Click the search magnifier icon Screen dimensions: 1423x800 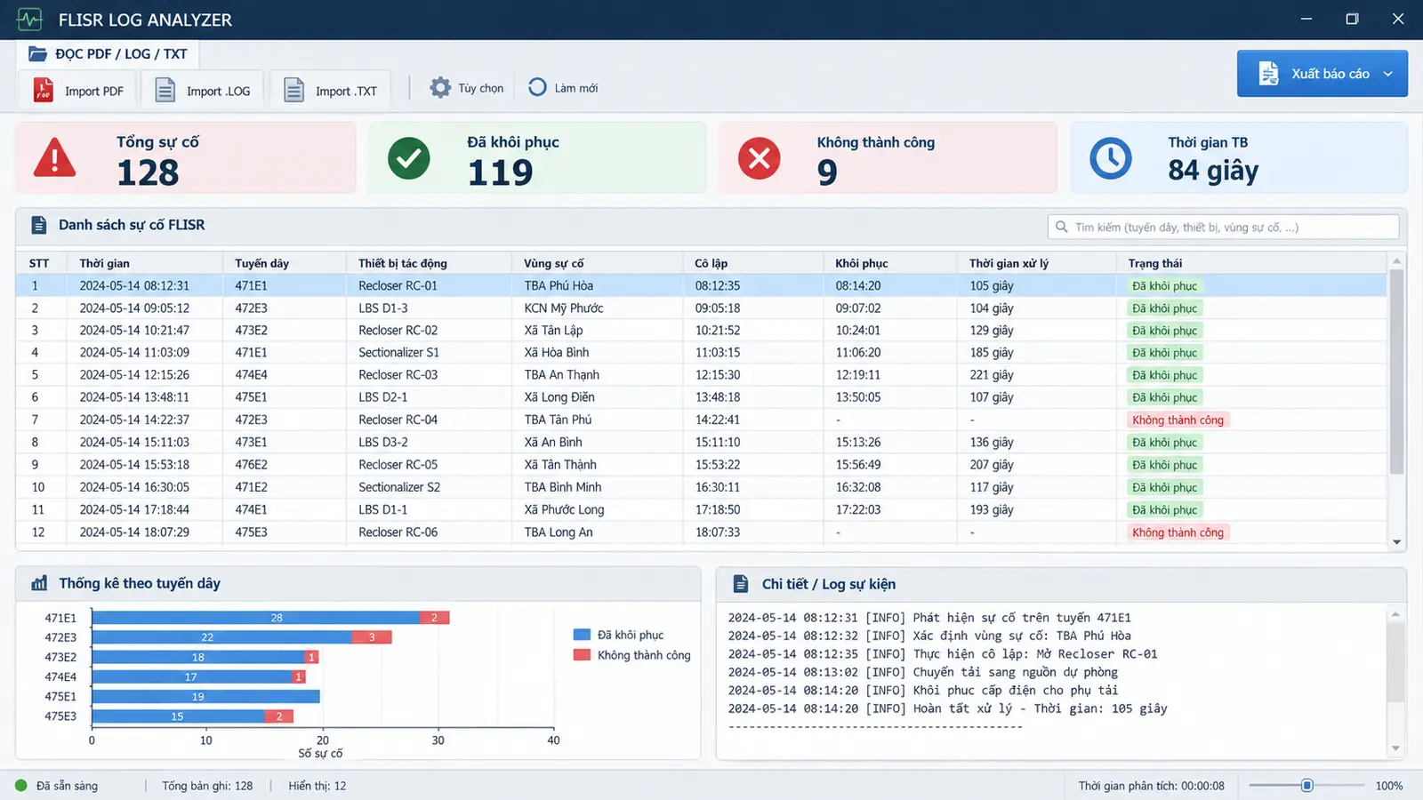tap(1061, 227)
